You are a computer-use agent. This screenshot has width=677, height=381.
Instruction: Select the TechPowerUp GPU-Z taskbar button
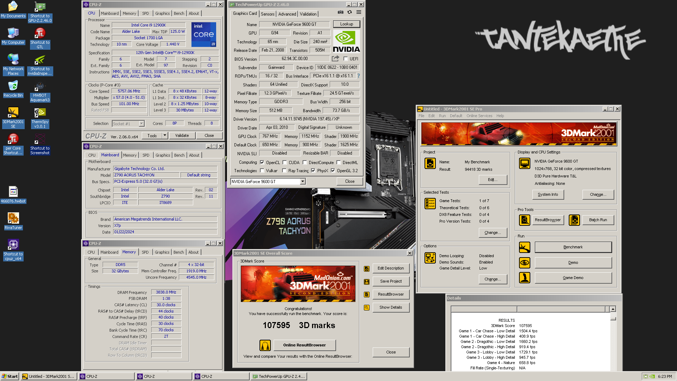(279, 376)
